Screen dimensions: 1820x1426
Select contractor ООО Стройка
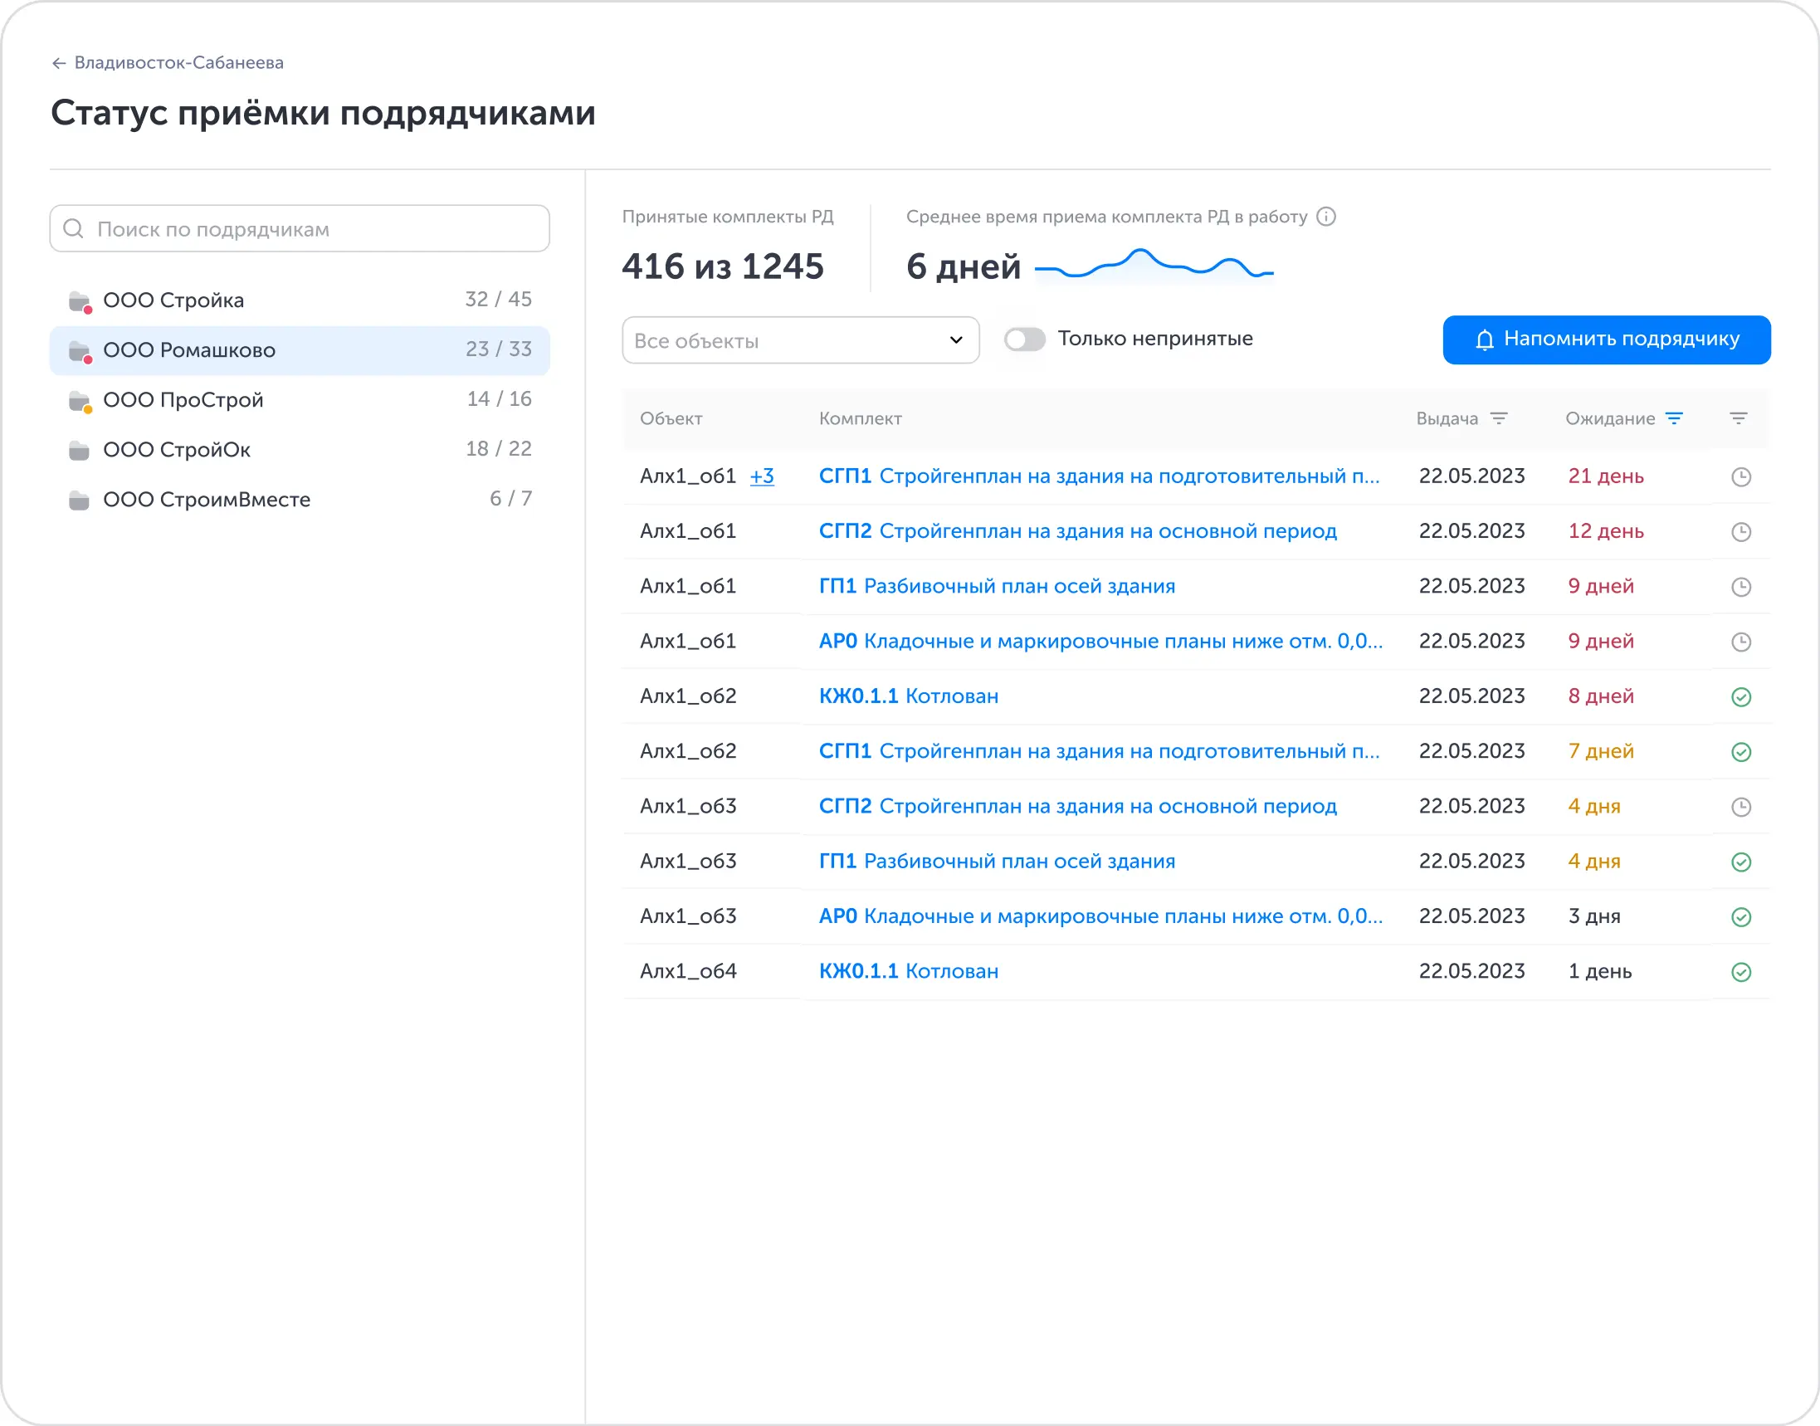300,300
